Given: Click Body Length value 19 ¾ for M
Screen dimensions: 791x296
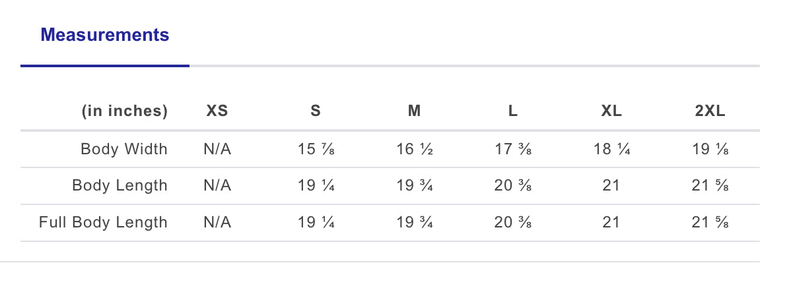Looking at the screenshot, I should 414,186.
